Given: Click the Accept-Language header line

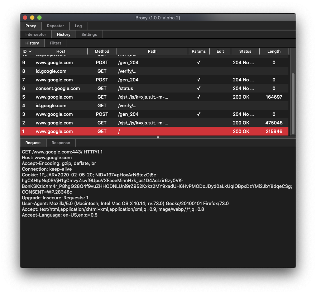Looking at the screenshot, I should pos(59,215).
